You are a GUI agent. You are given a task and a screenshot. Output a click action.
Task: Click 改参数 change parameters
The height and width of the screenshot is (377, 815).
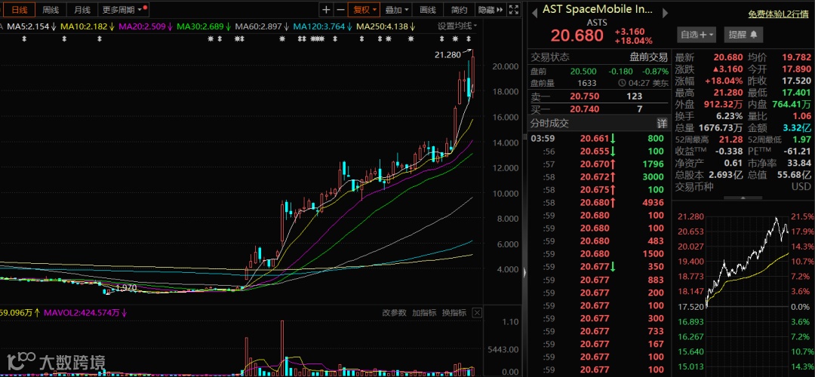tap(394, 313)
